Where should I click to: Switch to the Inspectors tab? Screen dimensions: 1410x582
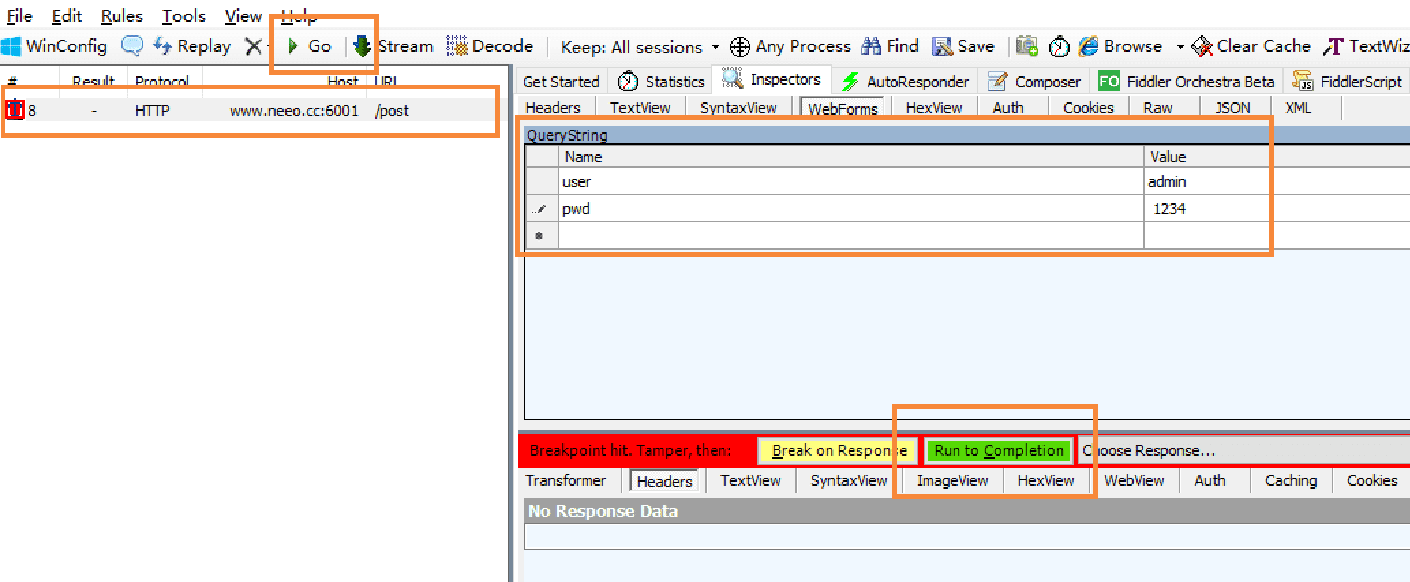coord(772,79)
